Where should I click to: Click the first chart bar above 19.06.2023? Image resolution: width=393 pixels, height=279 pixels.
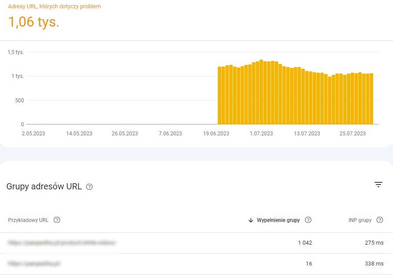[x=220, y=95]
